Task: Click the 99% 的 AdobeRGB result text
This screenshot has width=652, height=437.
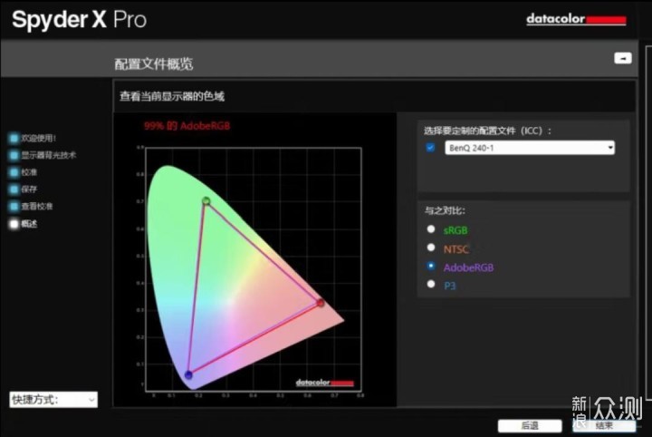Action: tap(187, 126)
